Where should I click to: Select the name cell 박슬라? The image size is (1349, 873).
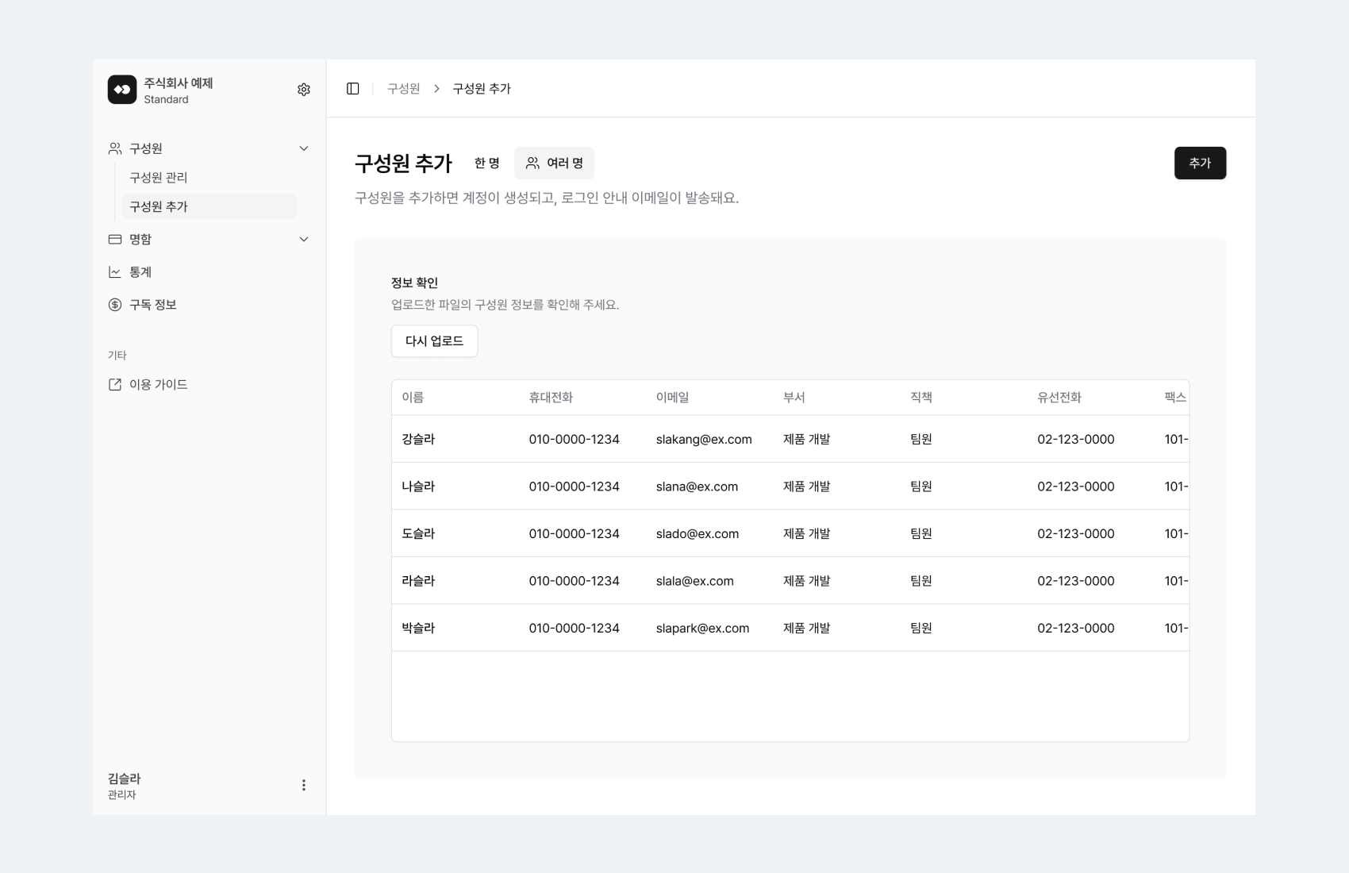pyautogui.click(x=418, y=628)
